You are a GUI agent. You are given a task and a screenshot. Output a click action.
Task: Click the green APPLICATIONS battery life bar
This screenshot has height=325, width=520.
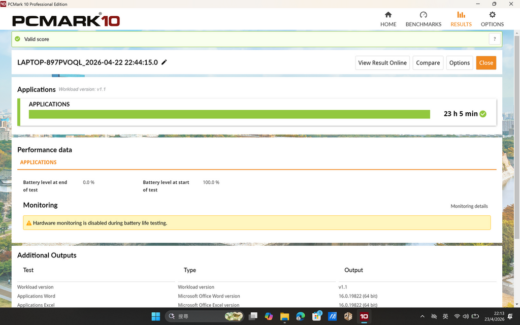coord(229,114)
